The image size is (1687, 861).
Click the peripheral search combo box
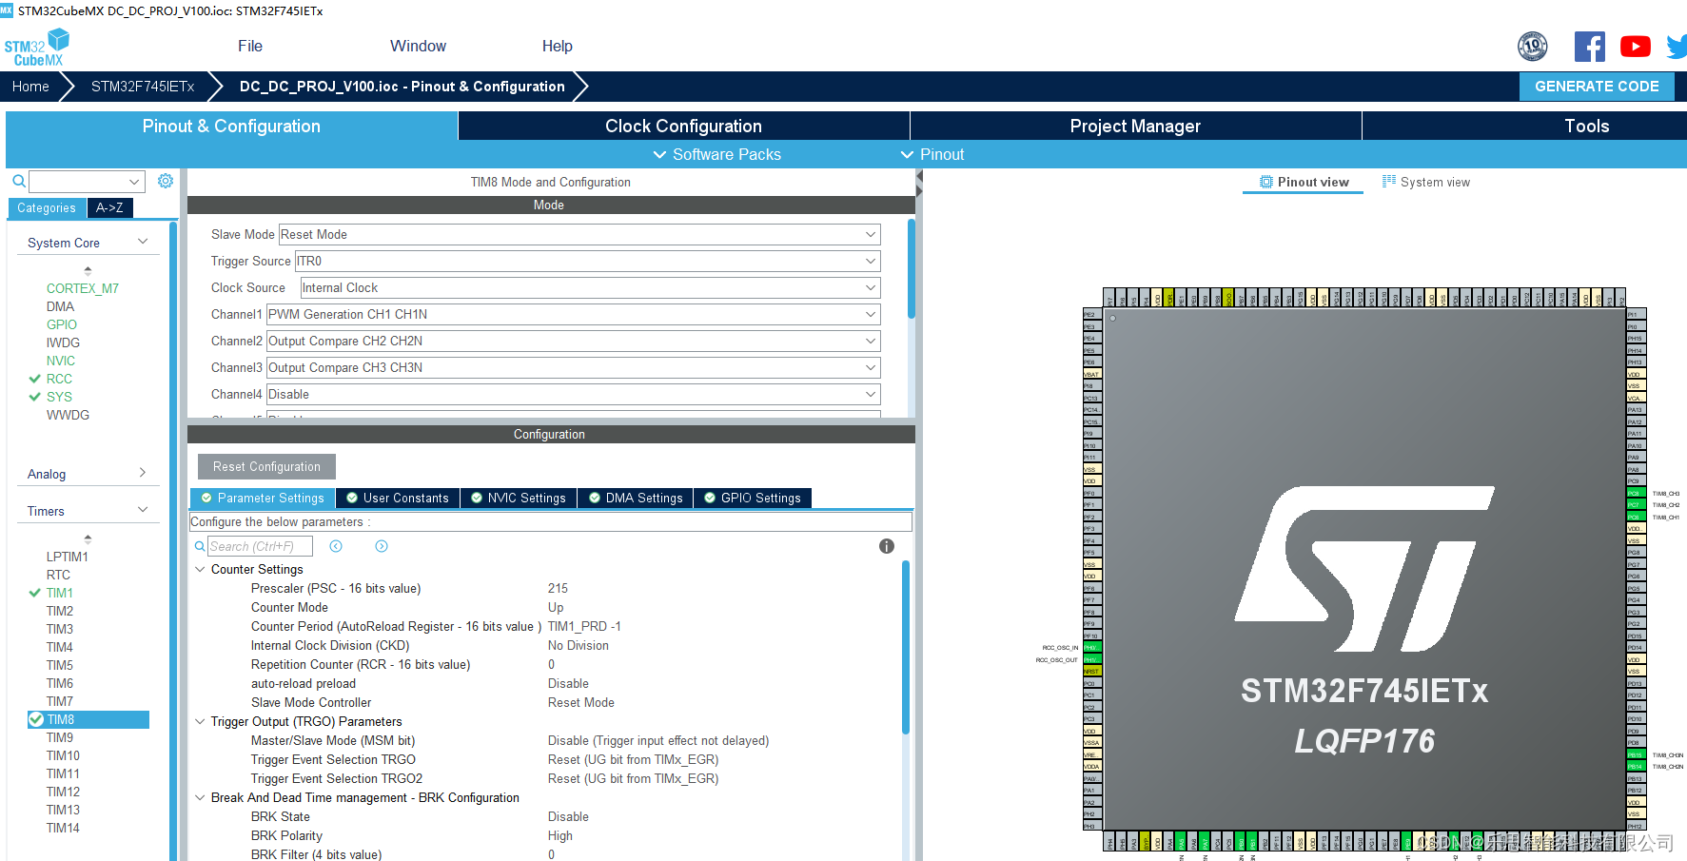[87, 181]
